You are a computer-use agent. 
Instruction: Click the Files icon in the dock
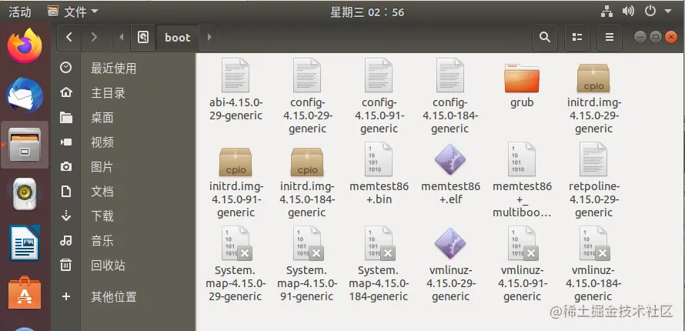(x=25, y=145)
